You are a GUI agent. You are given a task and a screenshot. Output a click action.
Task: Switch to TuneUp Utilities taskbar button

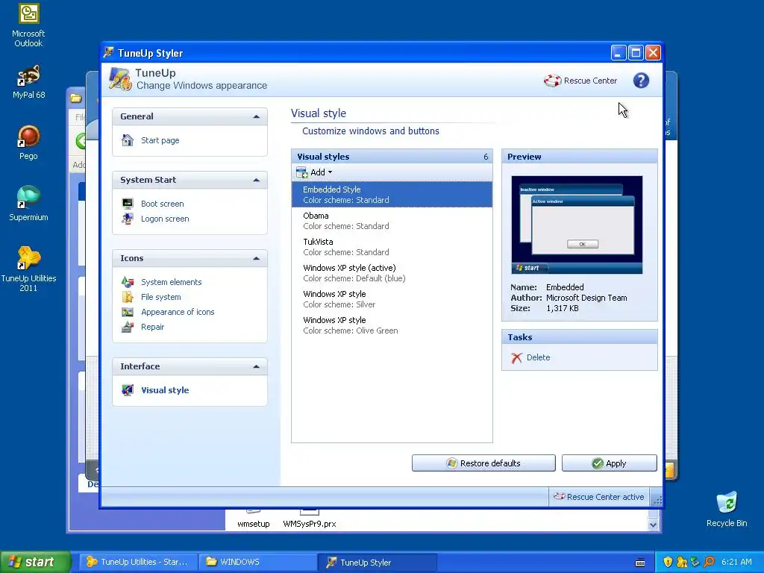[x=138, y=562]
